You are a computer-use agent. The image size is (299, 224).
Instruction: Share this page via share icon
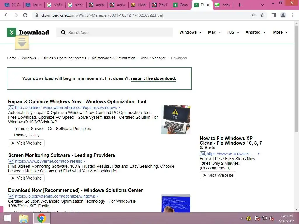253,15
